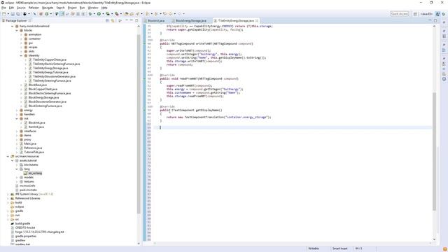The width and height of the screenshot is (448, 252).
Task: Open the Run button dropdown arrow
Action: [x=103, y=14]
